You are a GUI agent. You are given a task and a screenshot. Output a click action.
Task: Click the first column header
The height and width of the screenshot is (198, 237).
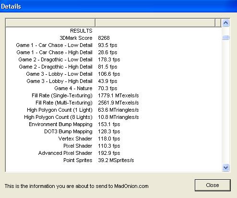50,23
